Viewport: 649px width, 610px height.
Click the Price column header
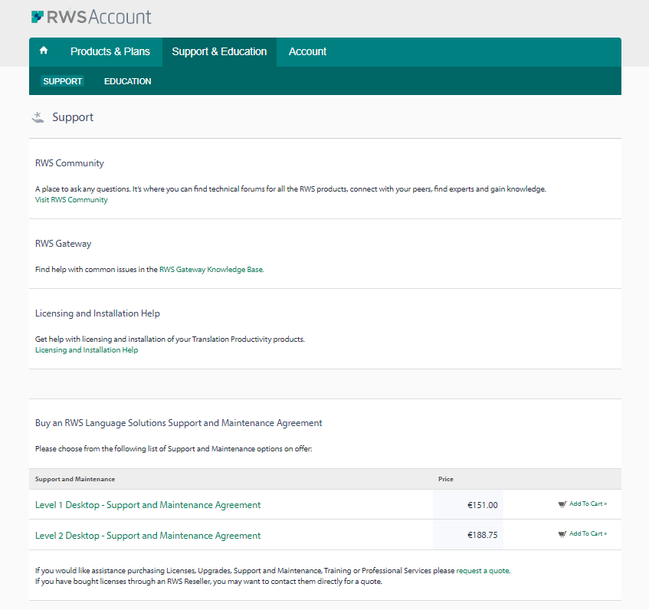[446, 479]
